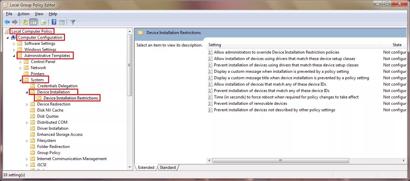
Task: Click the Folder Redirection folder icon
Action: pyautogui.click(x=33, y=147)
